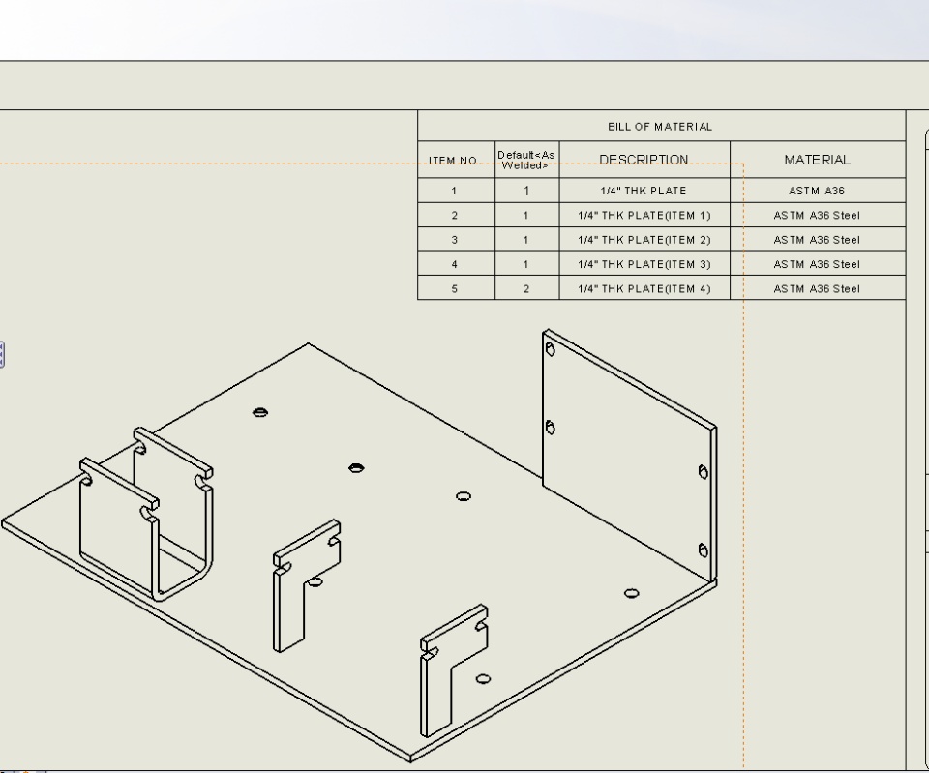Click 'ASTM A36 Steel' material for item 2
Screen dimensions: 929x773
pyautogui.click(x=818, y=215)
